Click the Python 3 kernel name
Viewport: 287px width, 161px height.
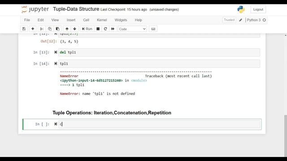point(254,20)
